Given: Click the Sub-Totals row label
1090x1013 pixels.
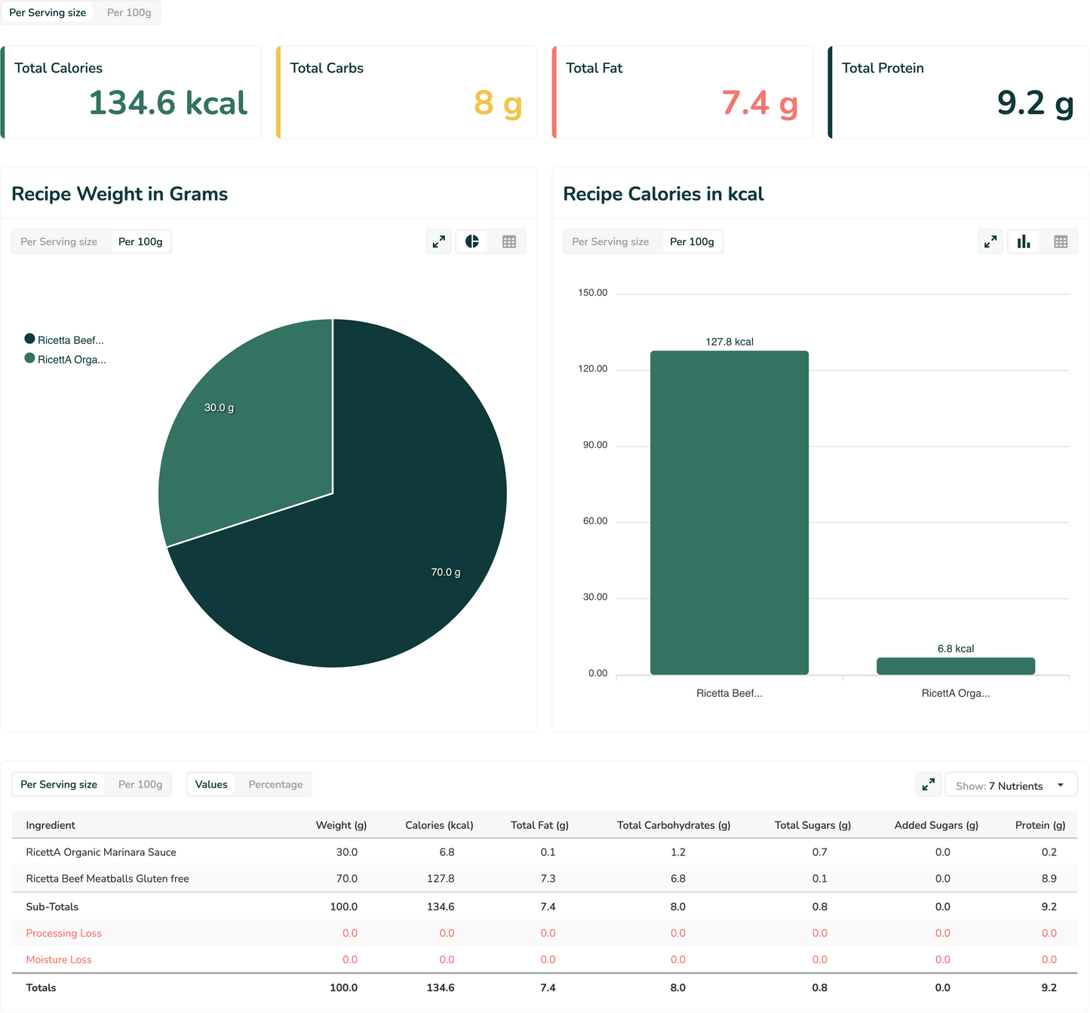Looking at the screenshot, I should (52, 907).
